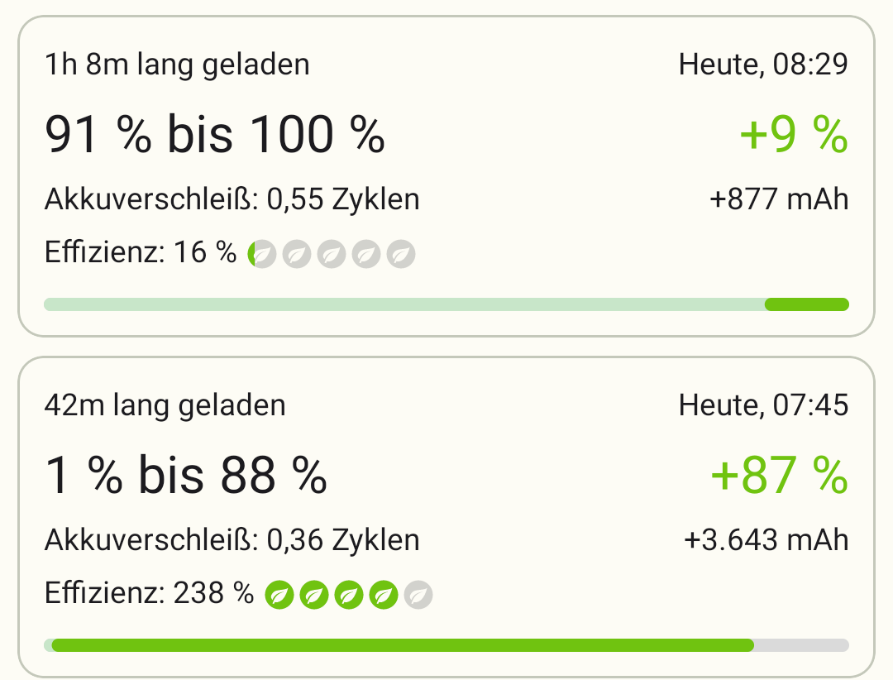Select the "Heute, 07:45" timestamp
893x680 pixels.
coord(763,405)
